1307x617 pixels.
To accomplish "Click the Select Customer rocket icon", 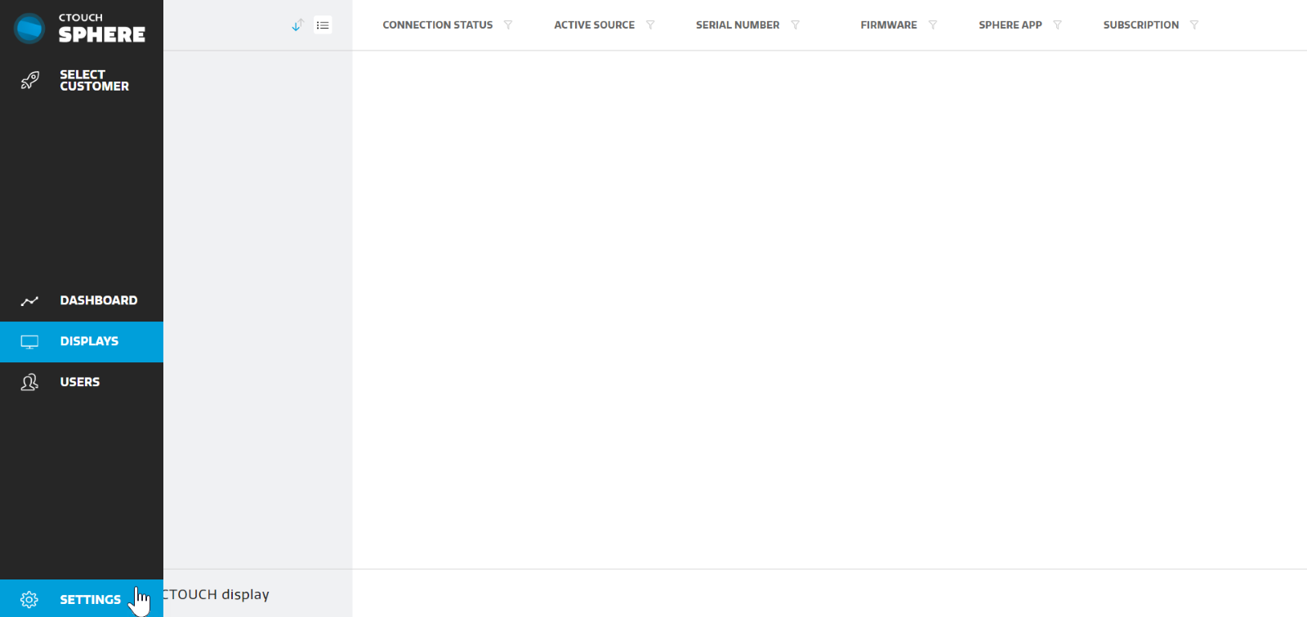I will pos(30,80).
